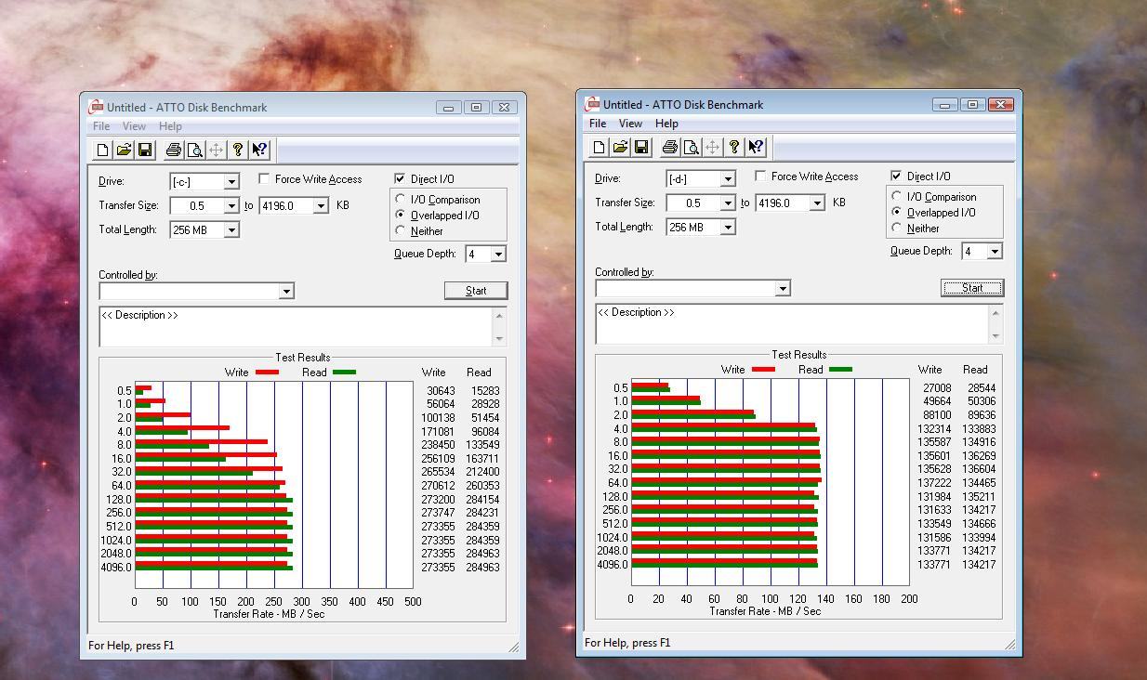Open Help menu in left ATTO window
The width and height of the screenshot is (1147, 680).
(x=170, y=126)
